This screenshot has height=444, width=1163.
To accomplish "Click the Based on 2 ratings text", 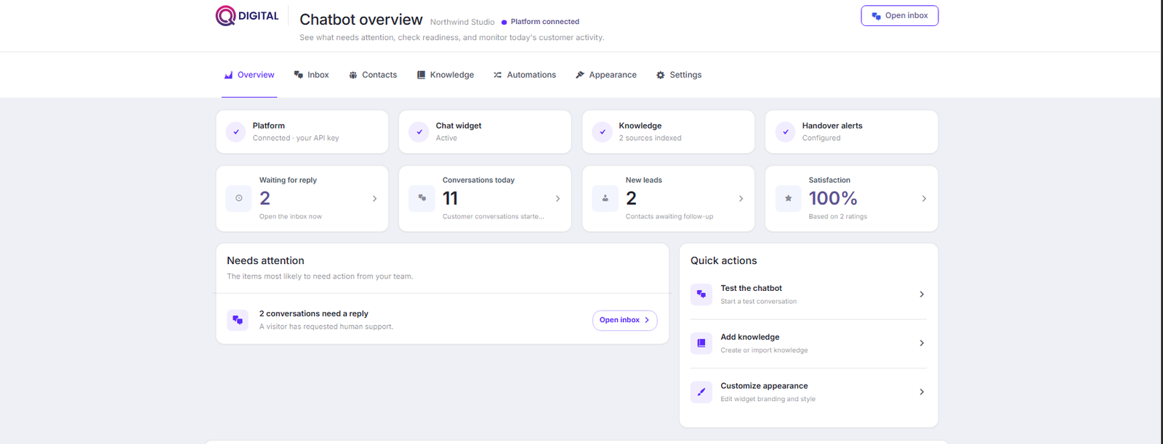I will click(x=838, y=216).
